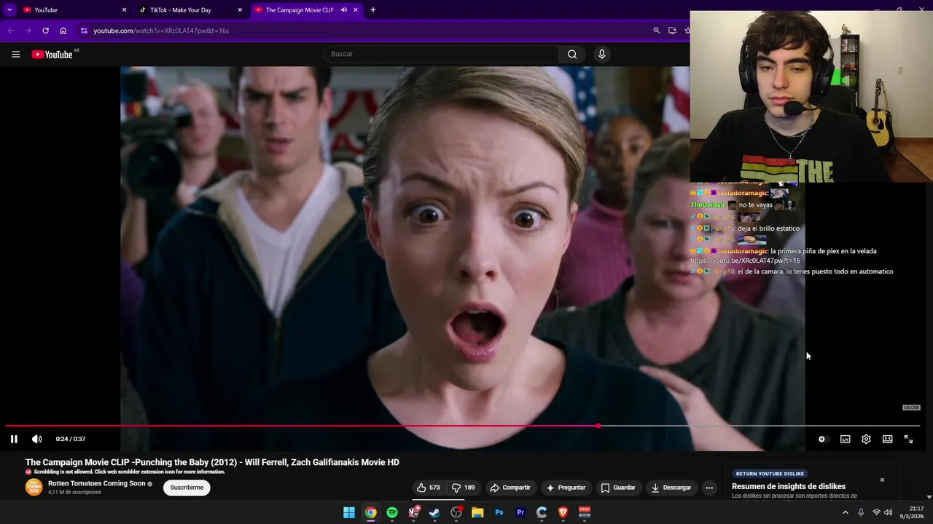933x524 pixels.
Task: Click the cast/install icon in address bar
Action: tap(672, 31)
